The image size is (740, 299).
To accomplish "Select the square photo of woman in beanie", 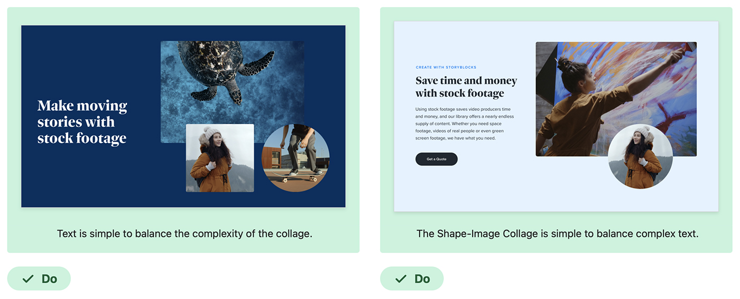I will (x=219, y=158).
